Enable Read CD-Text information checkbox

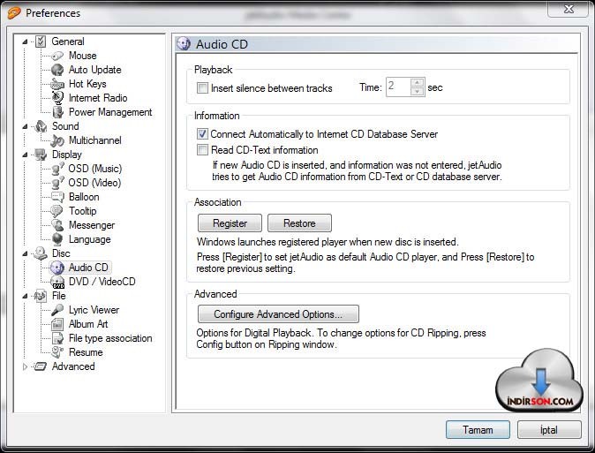(202, 150)
